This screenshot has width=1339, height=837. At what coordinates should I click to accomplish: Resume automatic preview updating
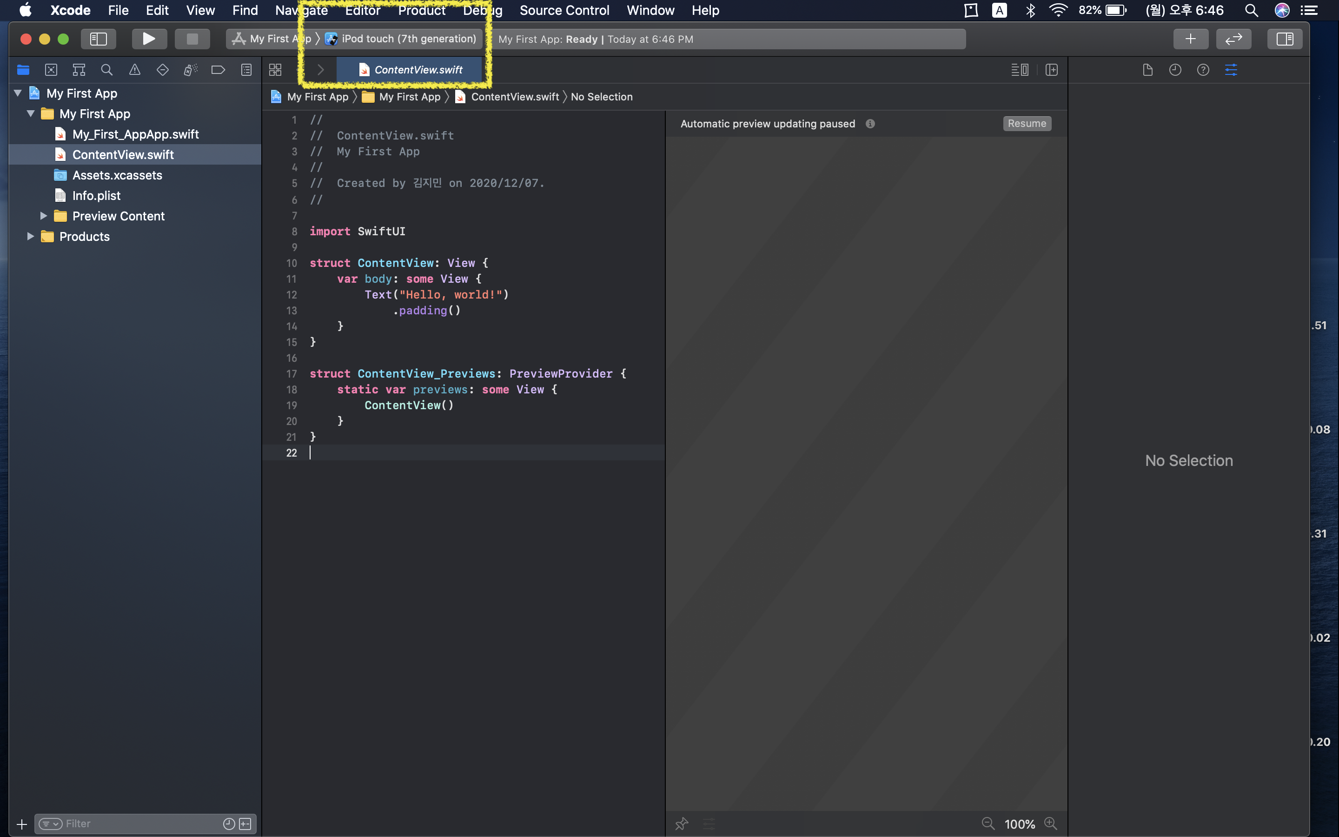coord(1027,123)
